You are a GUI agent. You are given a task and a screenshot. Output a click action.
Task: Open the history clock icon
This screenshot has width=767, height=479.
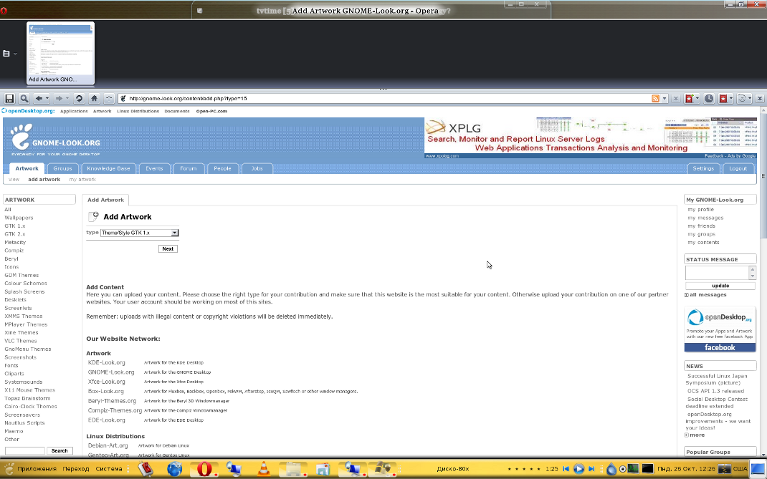click(x=709, y=98)
